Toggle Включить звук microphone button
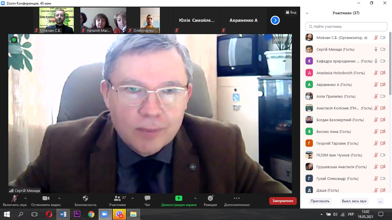The image size is (392, 220). (15, 198)
